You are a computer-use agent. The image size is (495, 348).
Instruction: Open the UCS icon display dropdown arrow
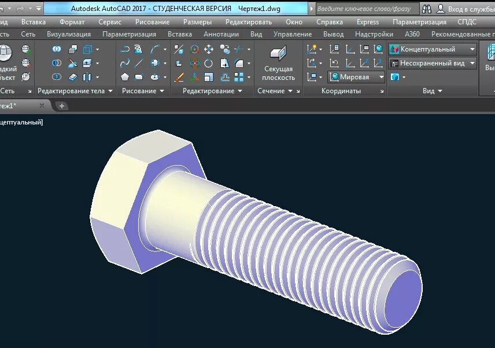click(x=321, y=49)
